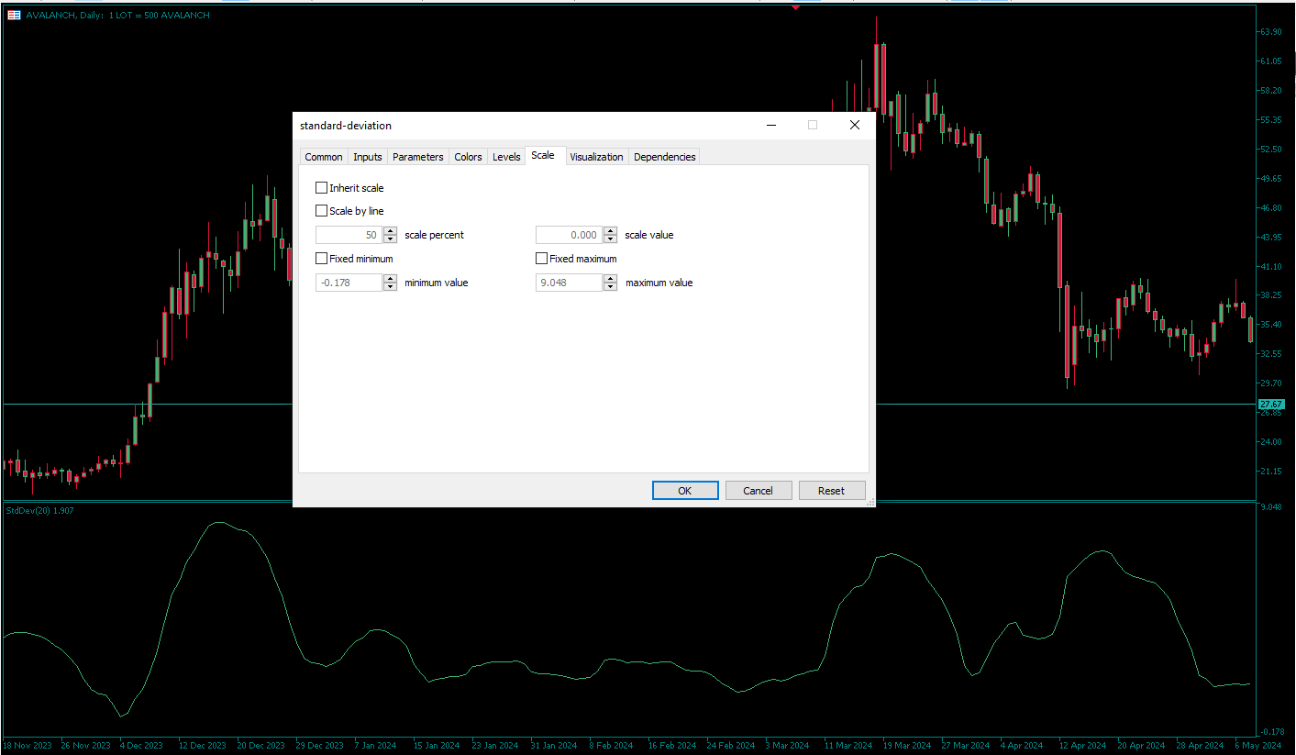Click the 12 Dec 2023 date label
Viewport: 1296px width, 755px height.
pyautogui.click(x=202, y=746)
